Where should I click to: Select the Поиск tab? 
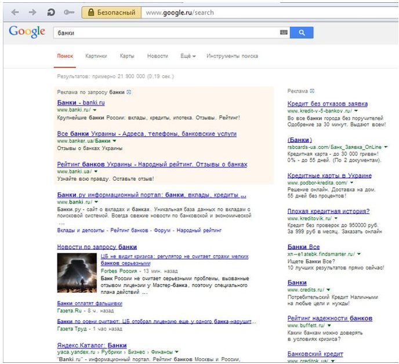(x=65, y=56)
